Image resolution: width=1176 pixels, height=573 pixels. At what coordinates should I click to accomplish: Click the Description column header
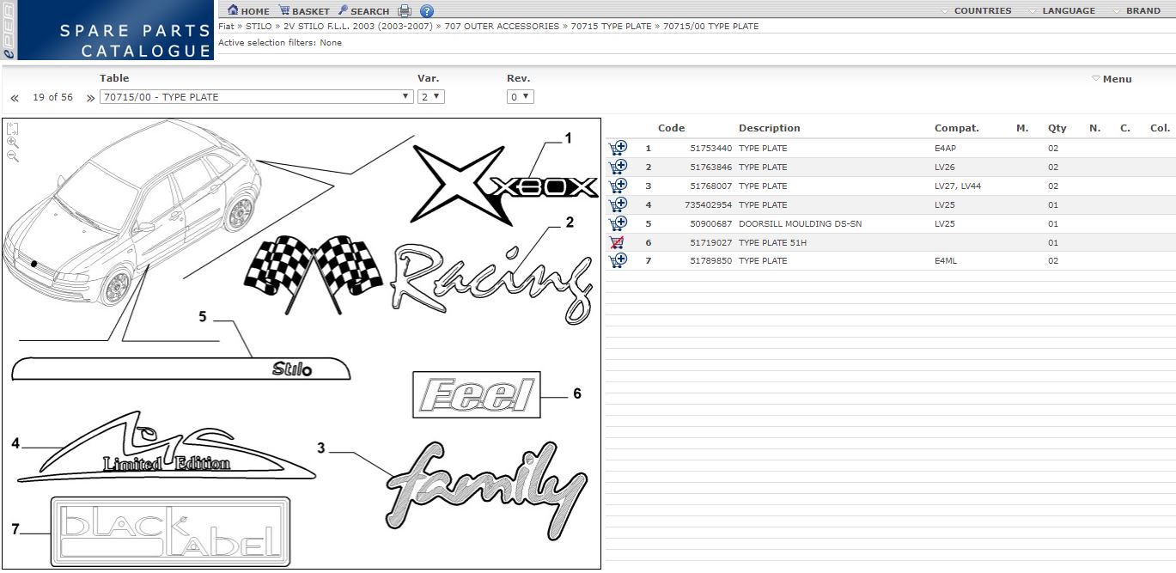(770, 128)
